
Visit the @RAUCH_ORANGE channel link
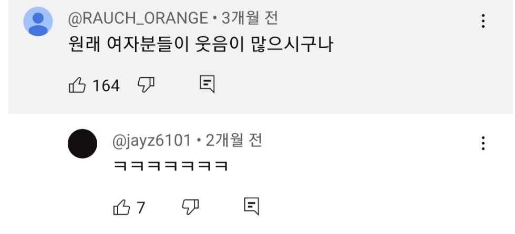point(138,18)
